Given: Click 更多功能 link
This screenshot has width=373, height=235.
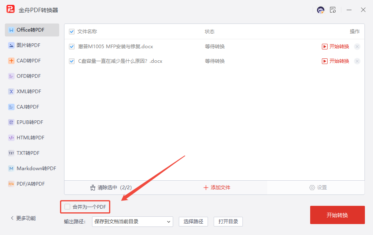Looking at the screenshot, I should (26, 218).
